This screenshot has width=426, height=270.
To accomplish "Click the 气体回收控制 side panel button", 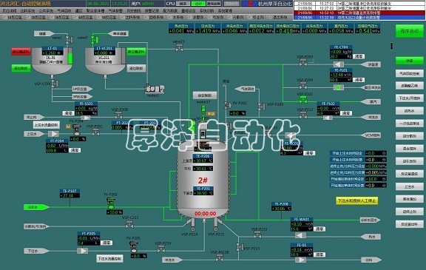I will tap(409, 73).
